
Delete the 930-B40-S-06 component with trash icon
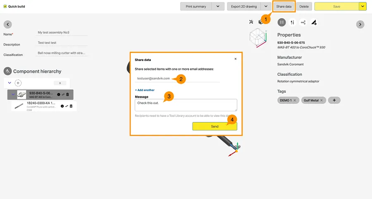point(68,95)
